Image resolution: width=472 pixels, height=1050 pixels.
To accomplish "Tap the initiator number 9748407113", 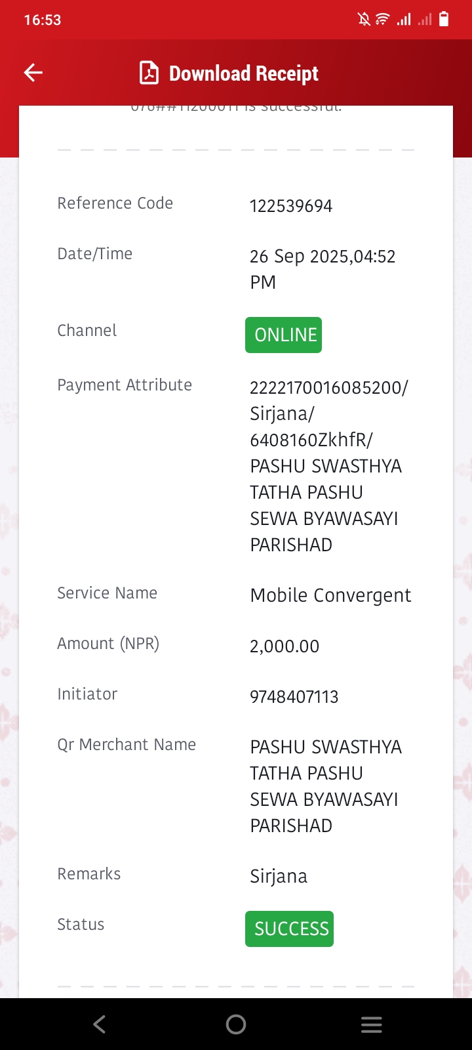I will (294, 697).
